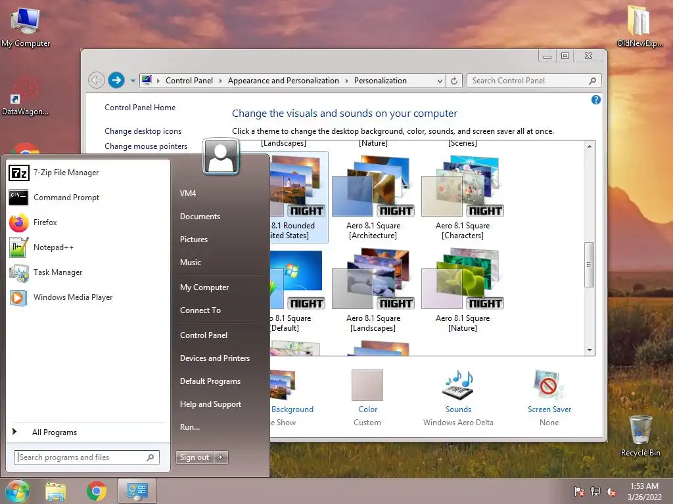Click Personalization in the breadcrumb
Viewport: 673px width, 504px height.
pyautogui.click(x=381, y=81)
